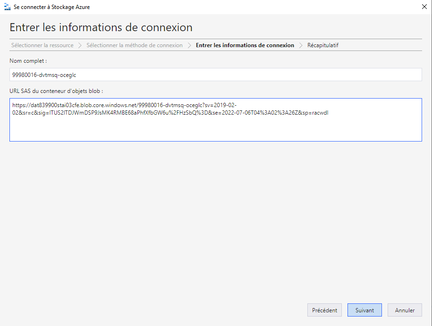Go to the Sélectionner la ressource step

tap(42, 45)
